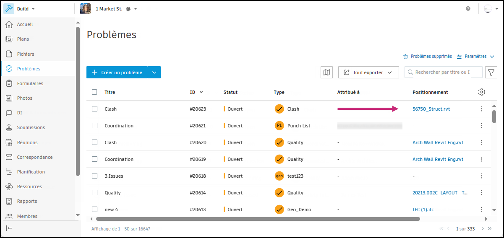Go to next page of issues

coord(483,229)
